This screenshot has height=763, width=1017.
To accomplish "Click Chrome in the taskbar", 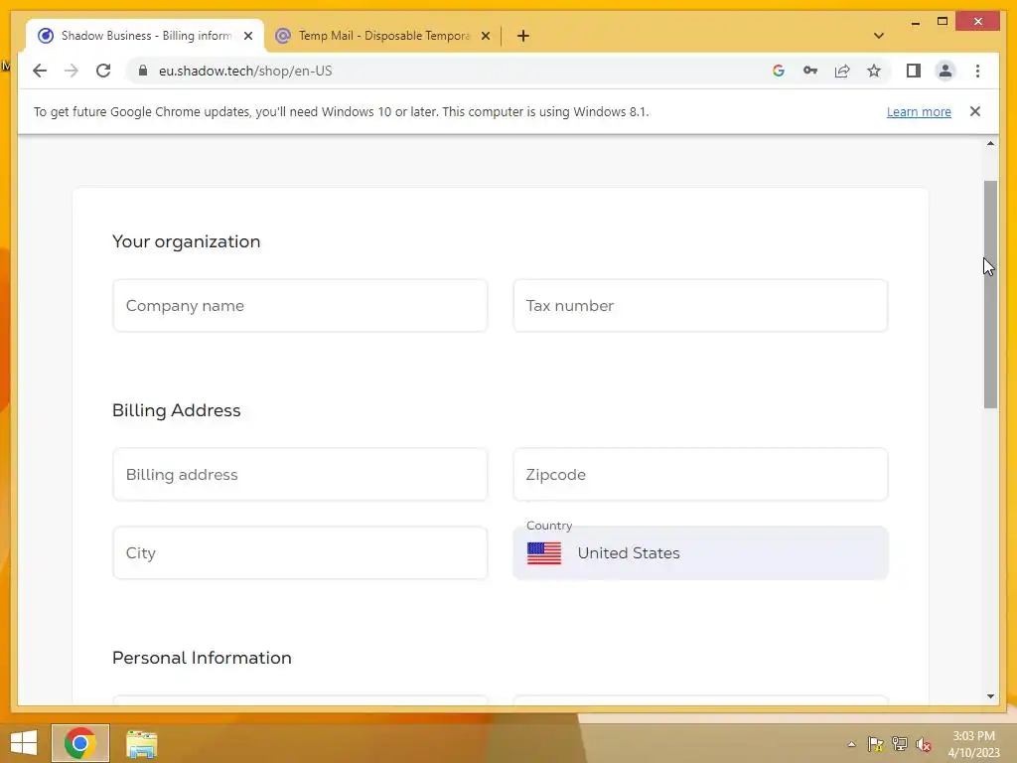I will tap(80, 743).
